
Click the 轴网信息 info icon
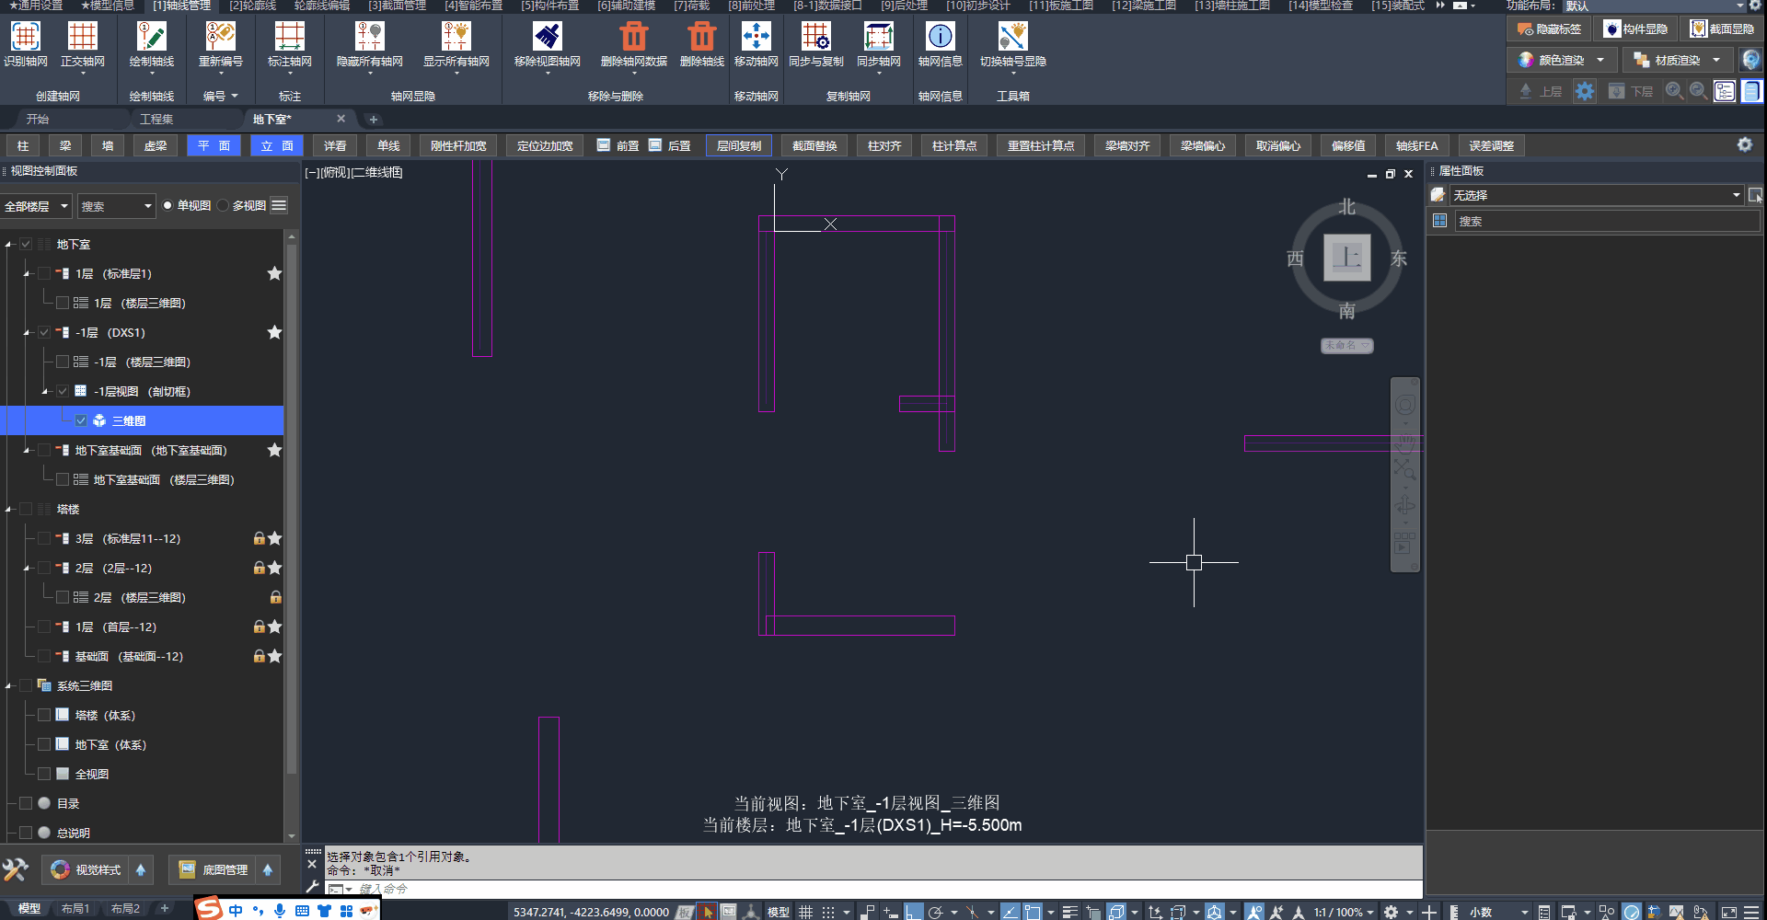(940, 37)
